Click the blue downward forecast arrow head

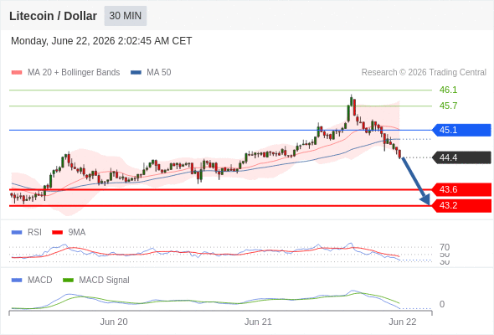425,199
